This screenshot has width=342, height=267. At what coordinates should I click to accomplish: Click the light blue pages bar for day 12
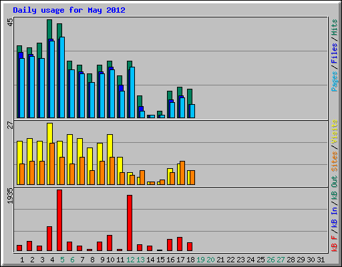click(x=132, y=92)
